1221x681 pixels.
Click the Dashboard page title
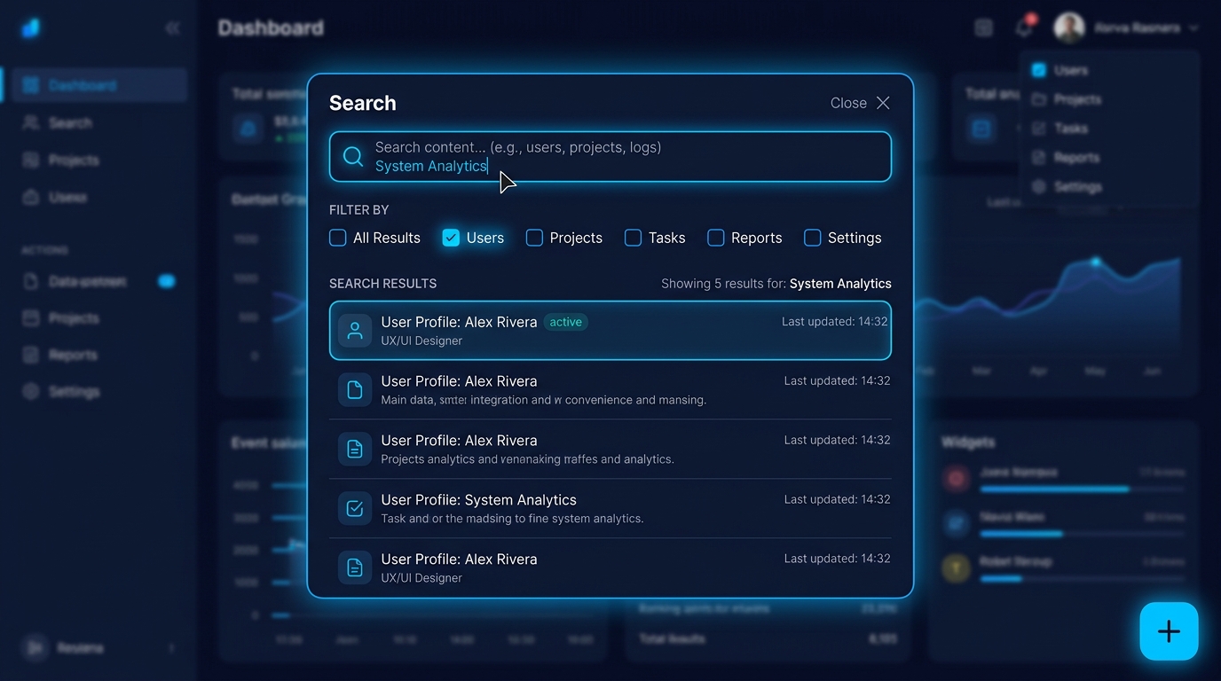pyautogui.click(x=271, y=28)
